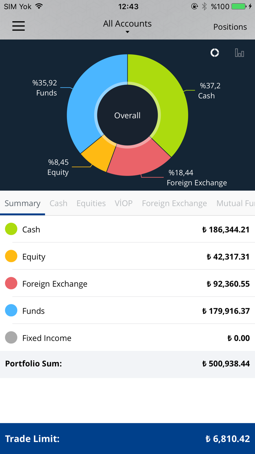Tap the gray Fixed Income dot
Screen dimensions: 255x454
11,338
